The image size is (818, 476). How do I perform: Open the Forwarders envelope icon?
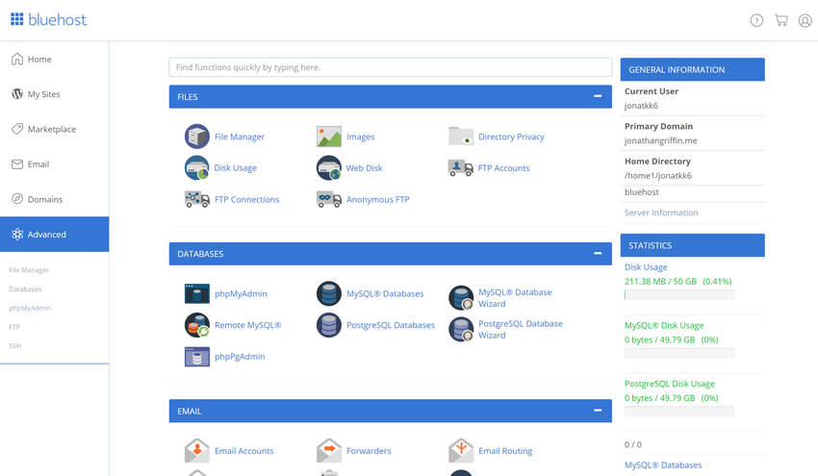coord(329,450)
